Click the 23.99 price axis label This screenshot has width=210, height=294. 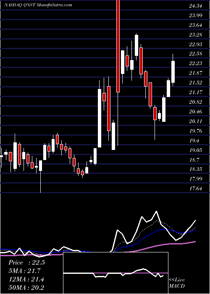pyautogui.click(x=196, y=16)
